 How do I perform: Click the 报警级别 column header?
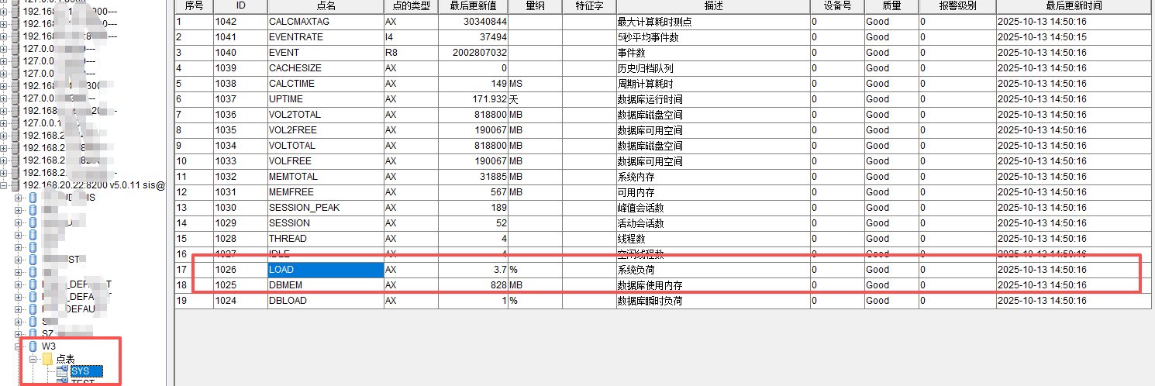click(x=957, y=6)
